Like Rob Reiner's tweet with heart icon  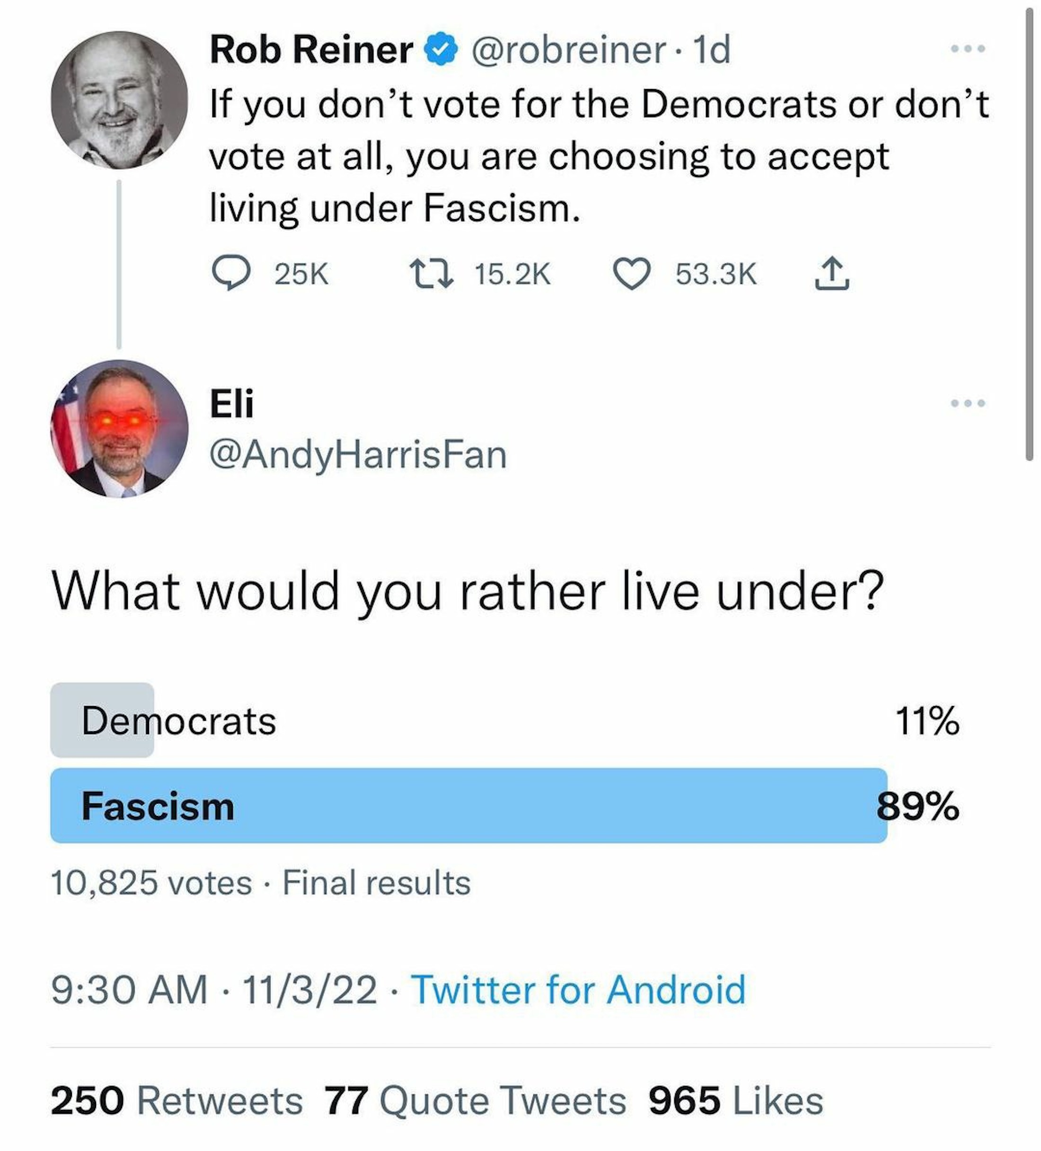[632, 274]
